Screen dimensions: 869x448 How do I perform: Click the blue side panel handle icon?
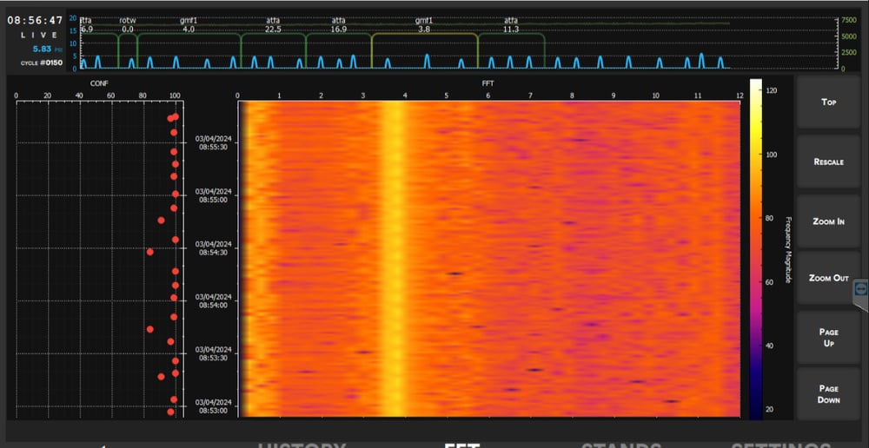tap(860, 291)
